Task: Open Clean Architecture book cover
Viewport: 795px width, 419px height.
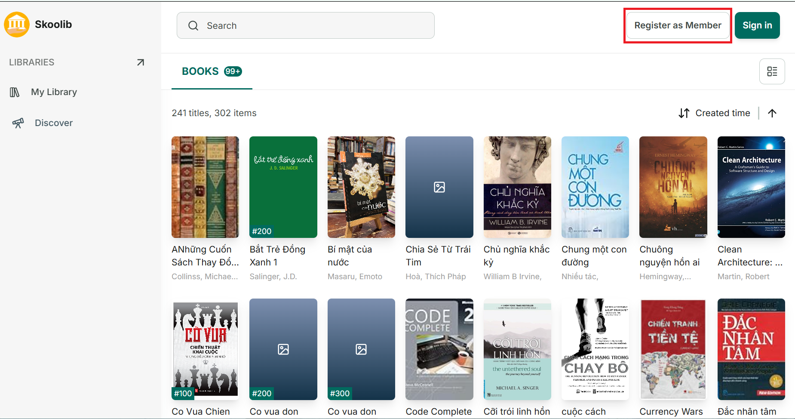Action: (751, 187)
